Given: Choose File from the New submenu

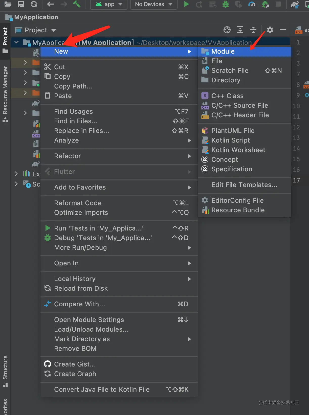Looking at the screenshot, I should click(x=245, y=61).
